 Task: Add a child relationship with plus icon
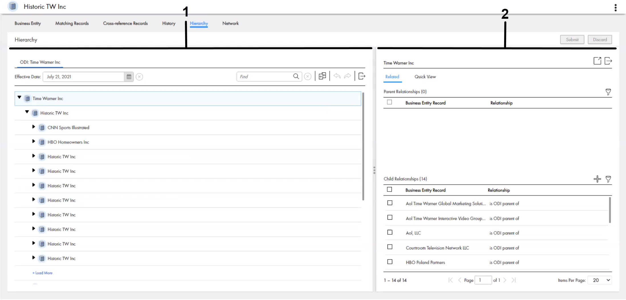pos(597,179)
